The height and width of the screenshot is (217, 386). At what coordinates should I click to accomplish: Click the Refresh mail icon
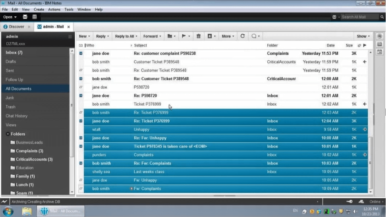[x=243, y=36]
